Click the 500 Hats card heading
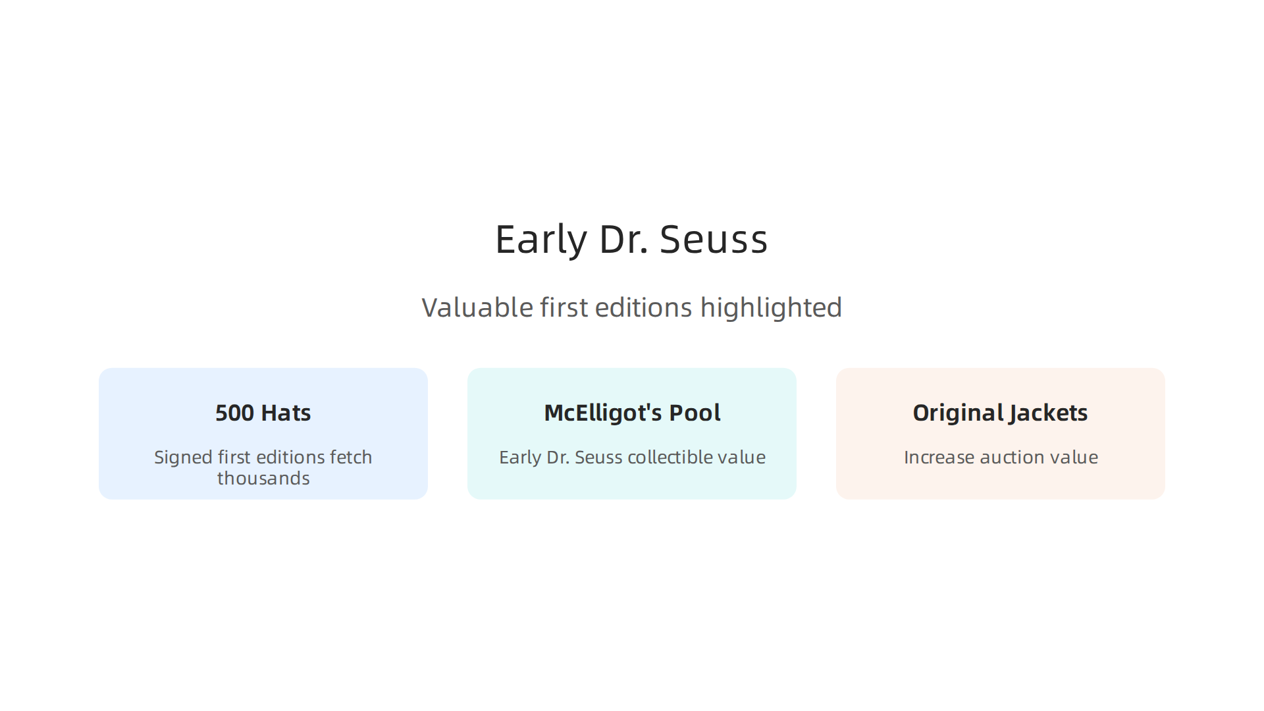 coord(263,413)
